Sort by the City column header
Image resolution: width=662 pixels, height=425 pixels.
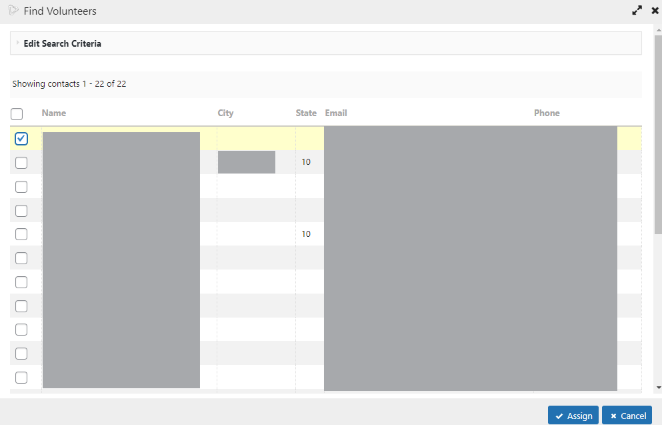click(x=225, y=113)
